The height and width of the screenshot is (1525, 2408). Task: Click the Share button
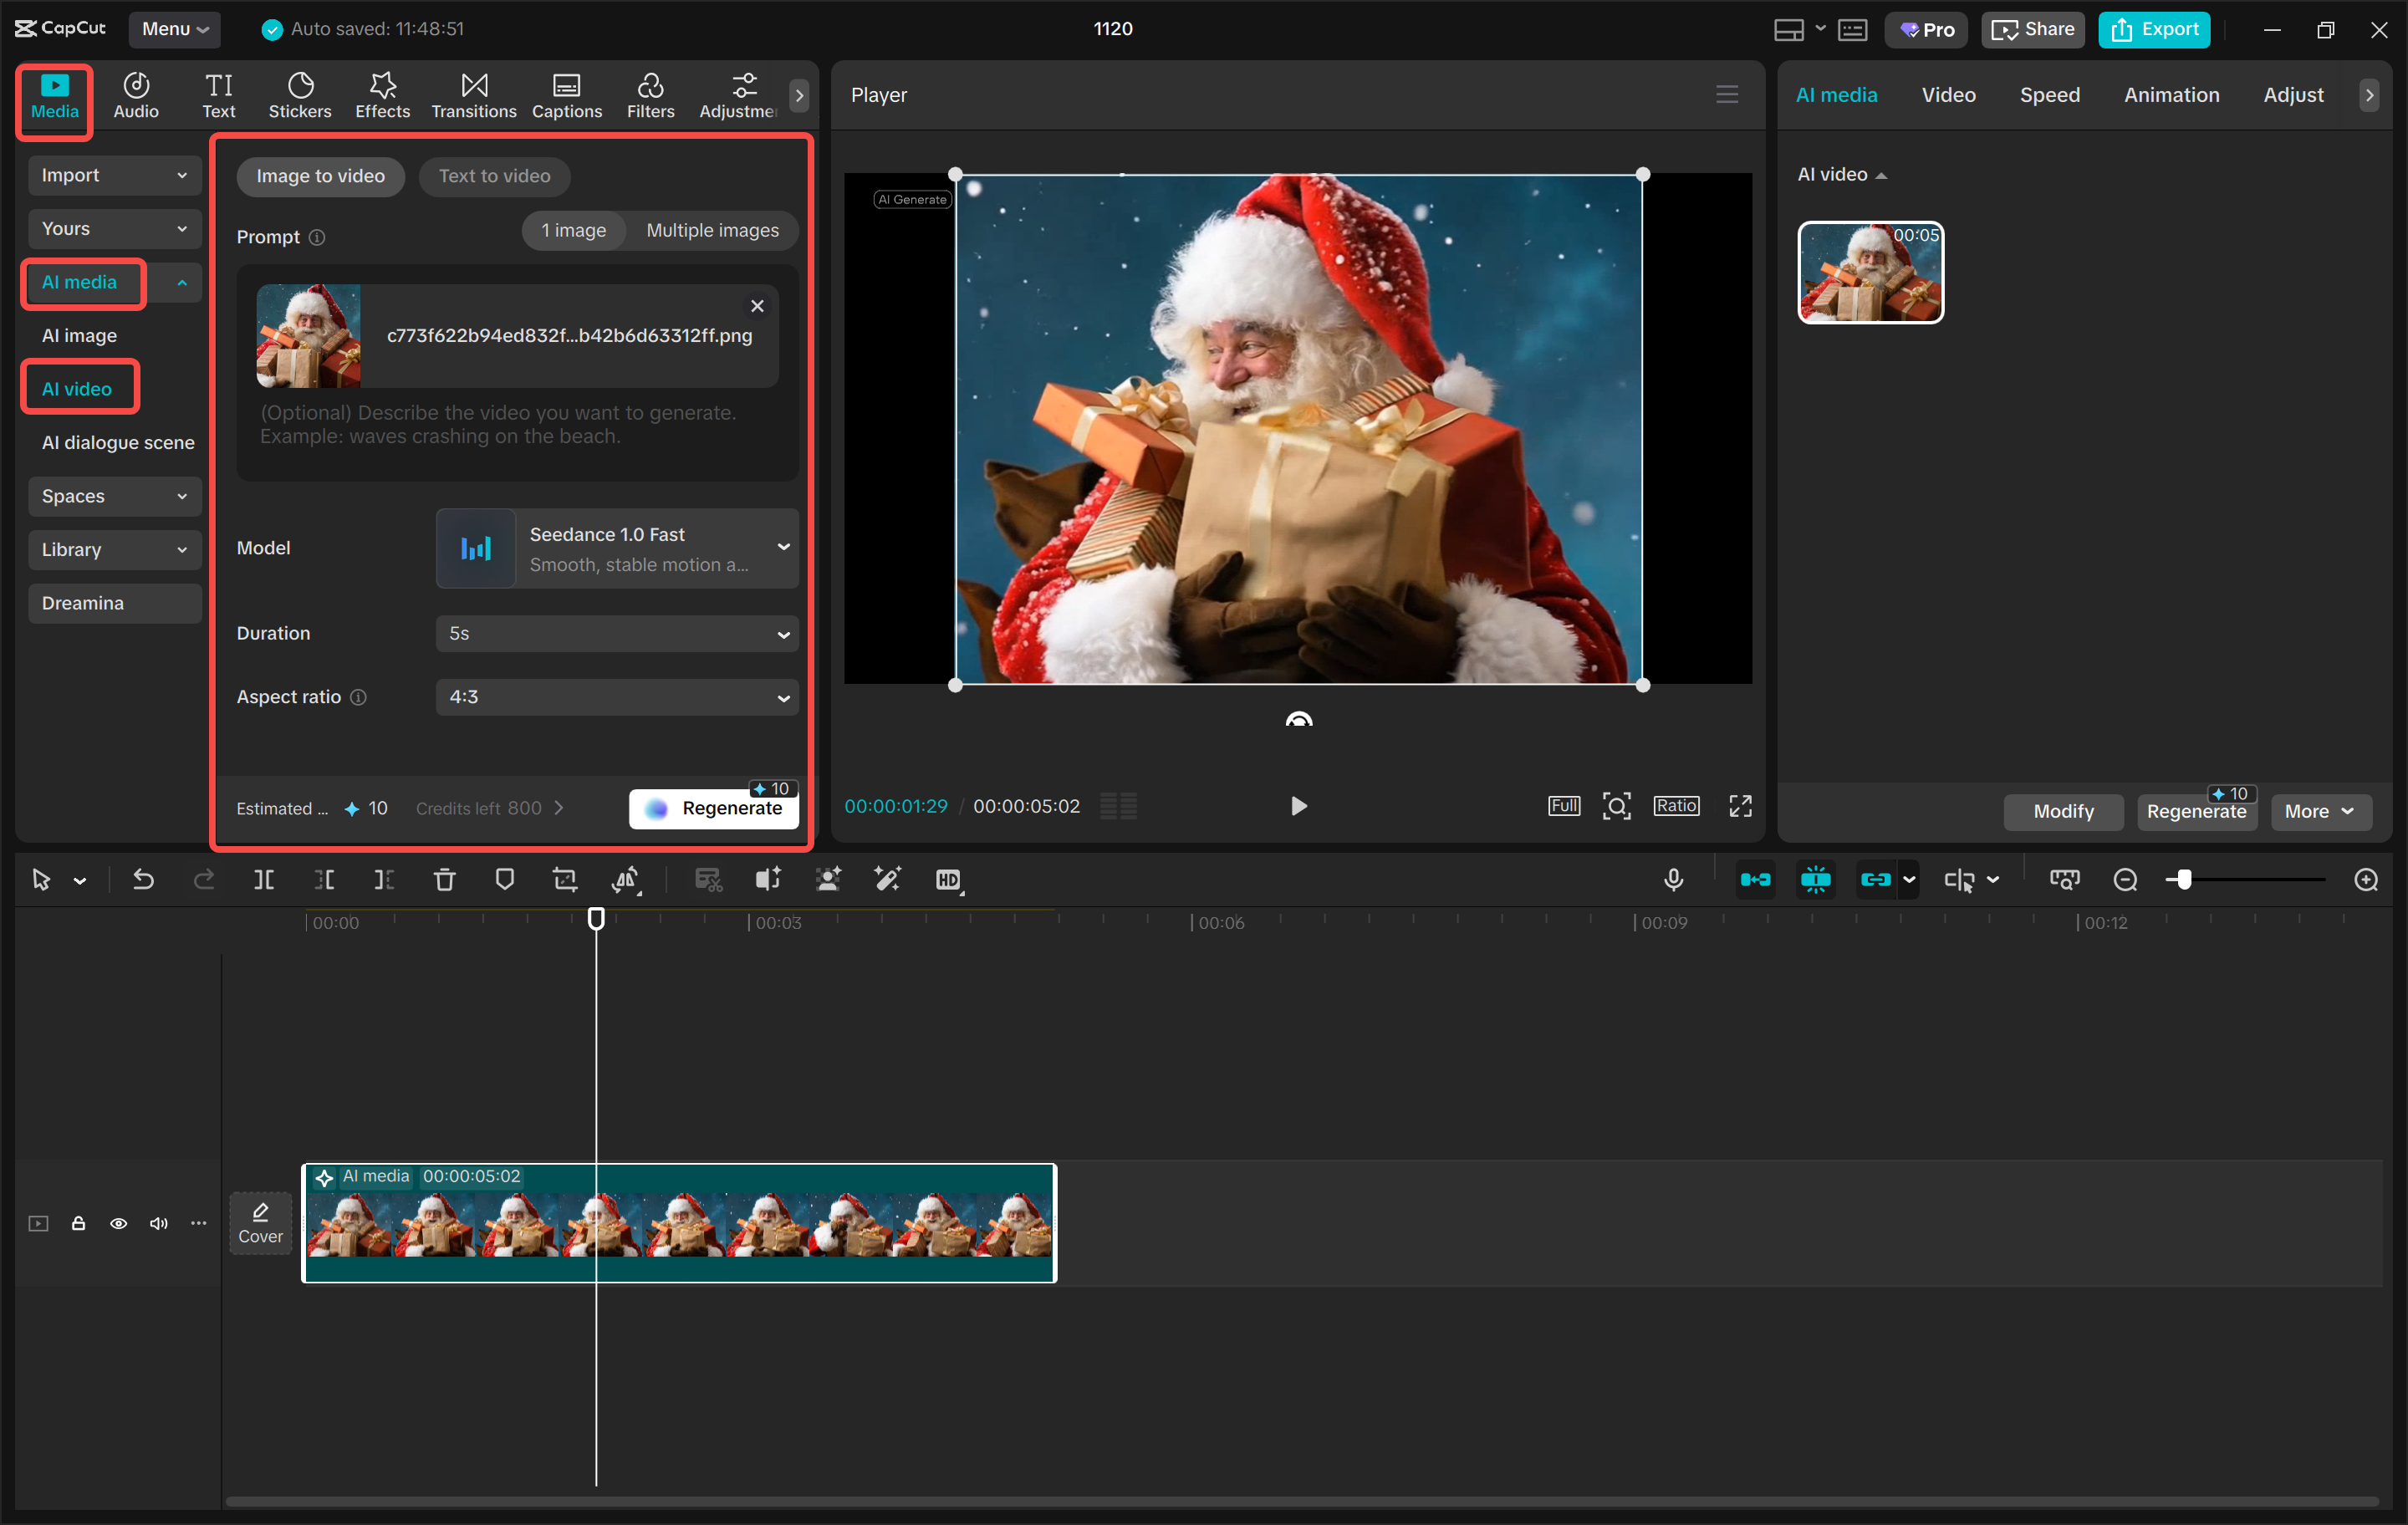coord(2033,29)
